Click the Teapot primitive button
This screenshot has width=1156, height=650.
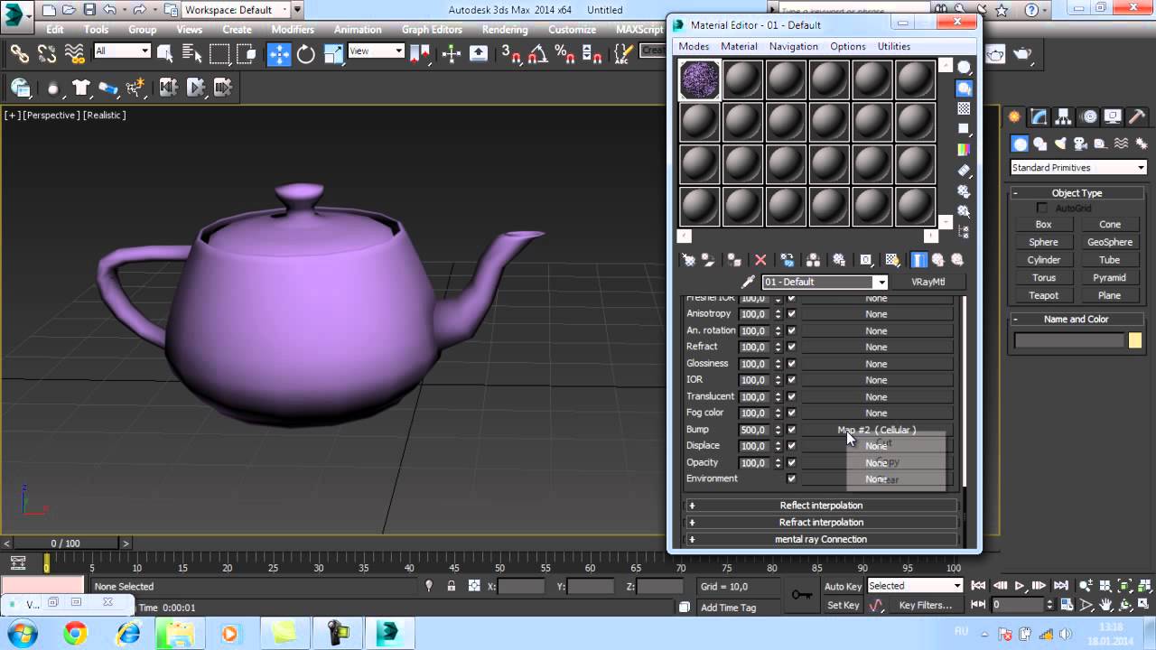[1043, 295]
